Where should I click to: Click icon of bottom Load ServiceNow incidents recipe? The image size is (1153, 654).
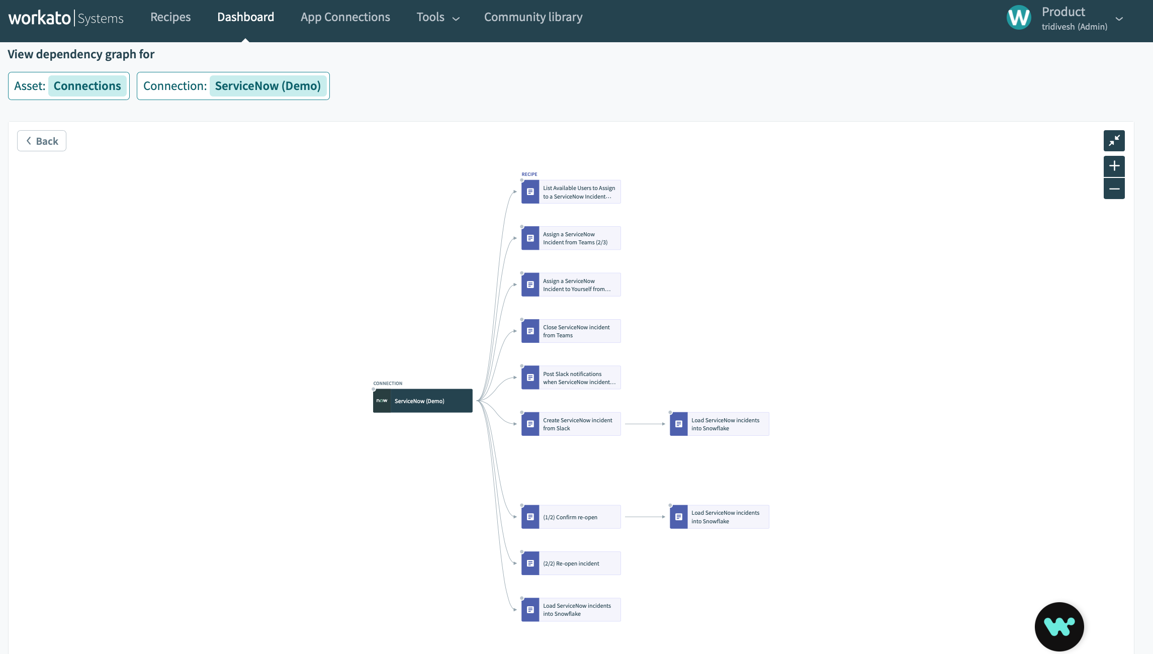point(530,610)
